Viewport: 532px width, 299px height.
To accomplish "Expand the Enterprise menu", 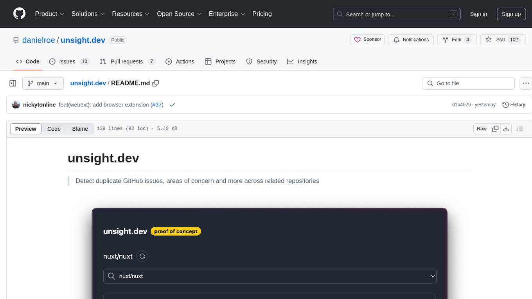I will [227, 14].
